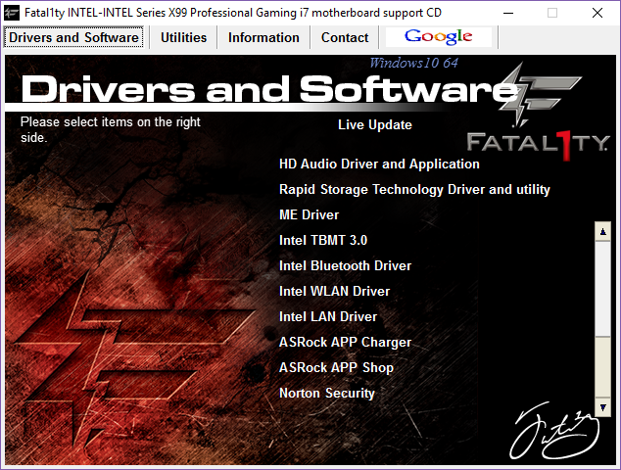Go to the Contact tab

tap(345, 37)
